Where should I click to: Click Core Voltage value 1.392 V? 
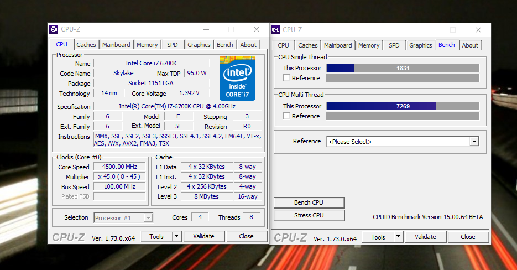pos(190,93)
